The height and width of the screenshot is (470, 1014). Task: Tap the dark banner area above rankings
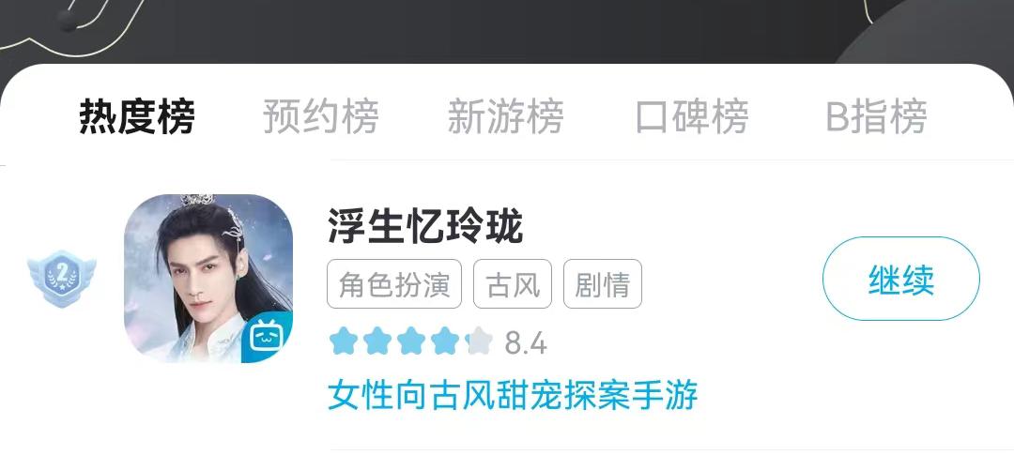point(507,31)
